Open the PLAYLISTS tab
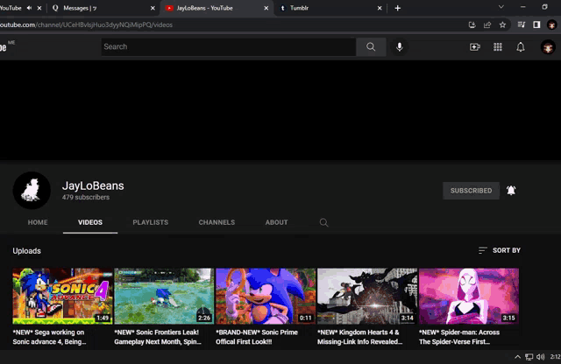Viewport: 561px width, 364px height. point(151,222)
